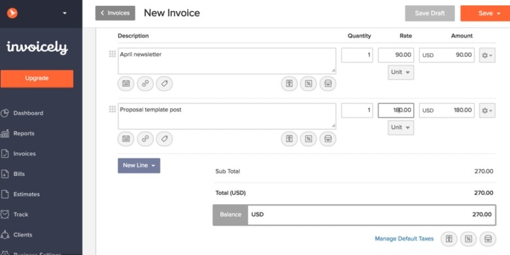Viewport: 510px width, 255px height.
Task: Click the invoicely wordmark logo
Action: [x=37, y=48]
